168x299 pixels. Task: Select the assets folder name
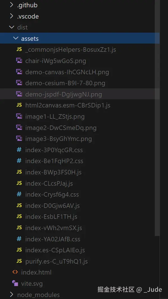click(x=30, y=39)
